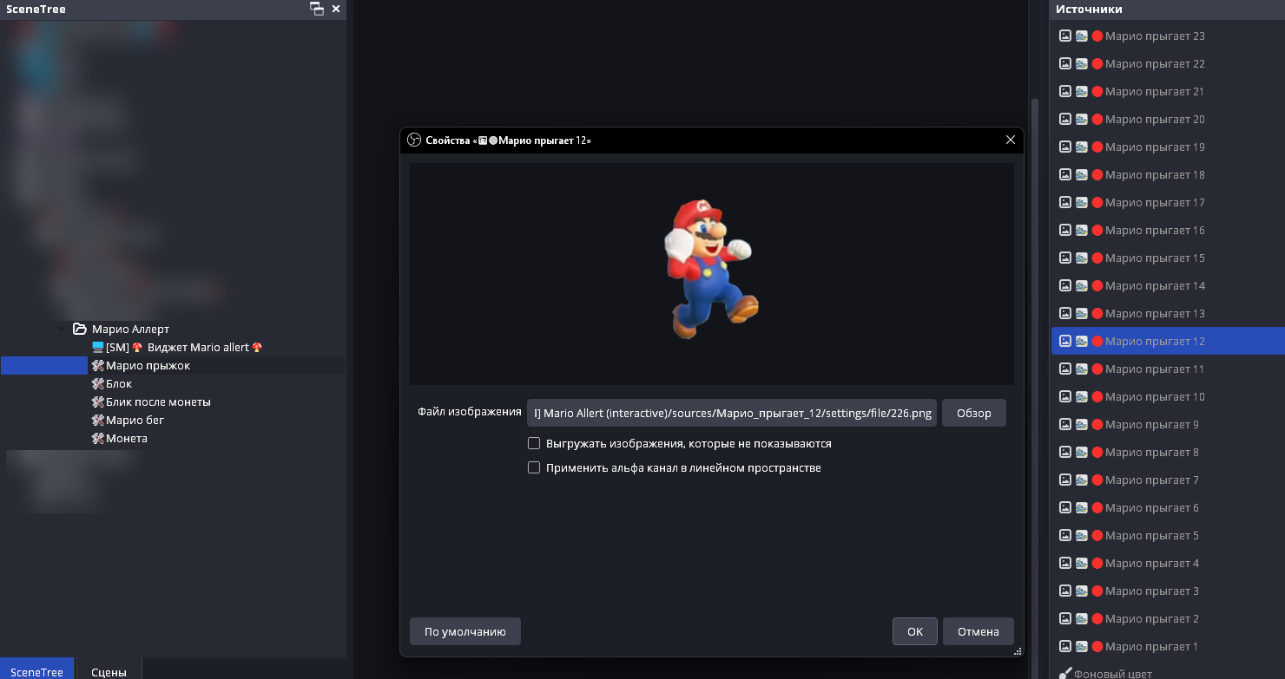
Task: Click the tools icon beside Блок scene
Action: tap(97, 383)
